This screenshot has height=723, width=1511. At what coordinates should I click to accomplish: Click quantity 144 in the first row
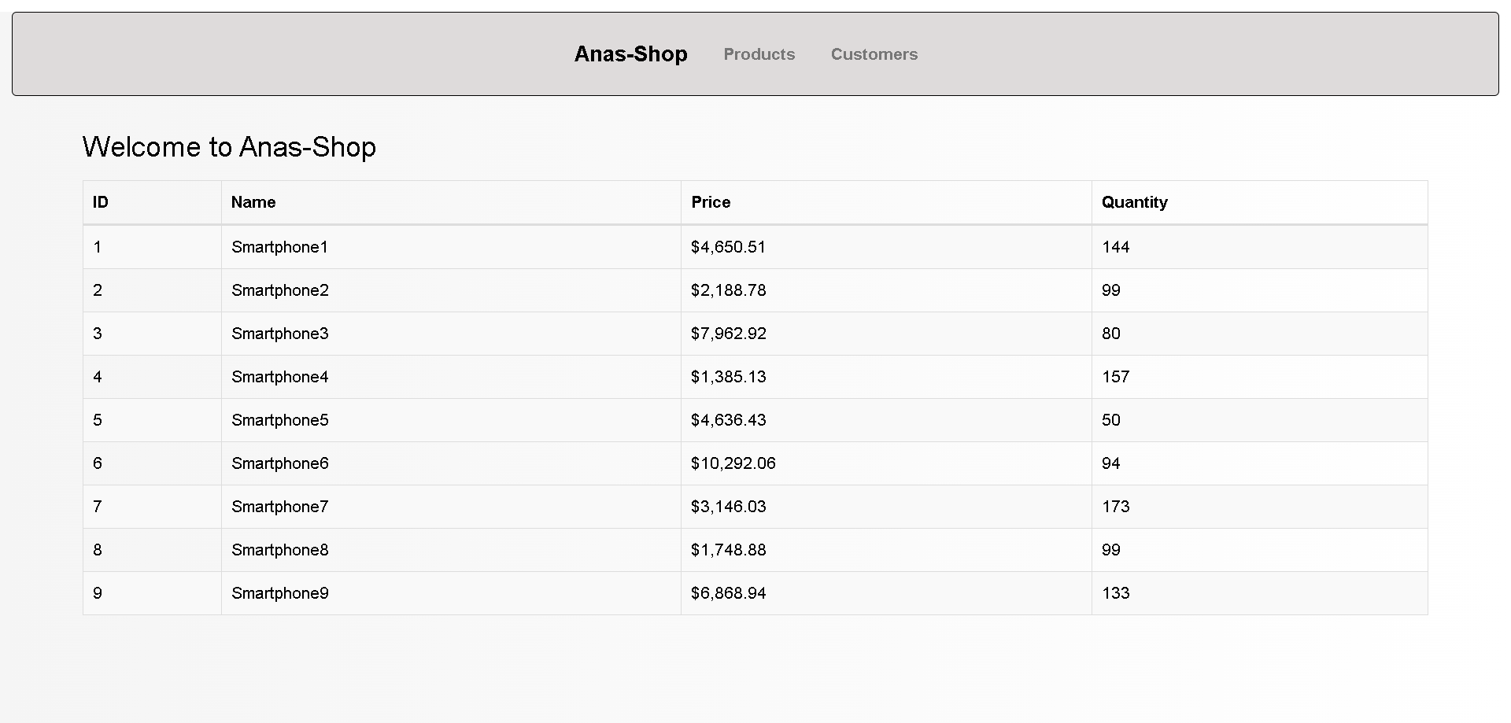tap(1115, 247)
